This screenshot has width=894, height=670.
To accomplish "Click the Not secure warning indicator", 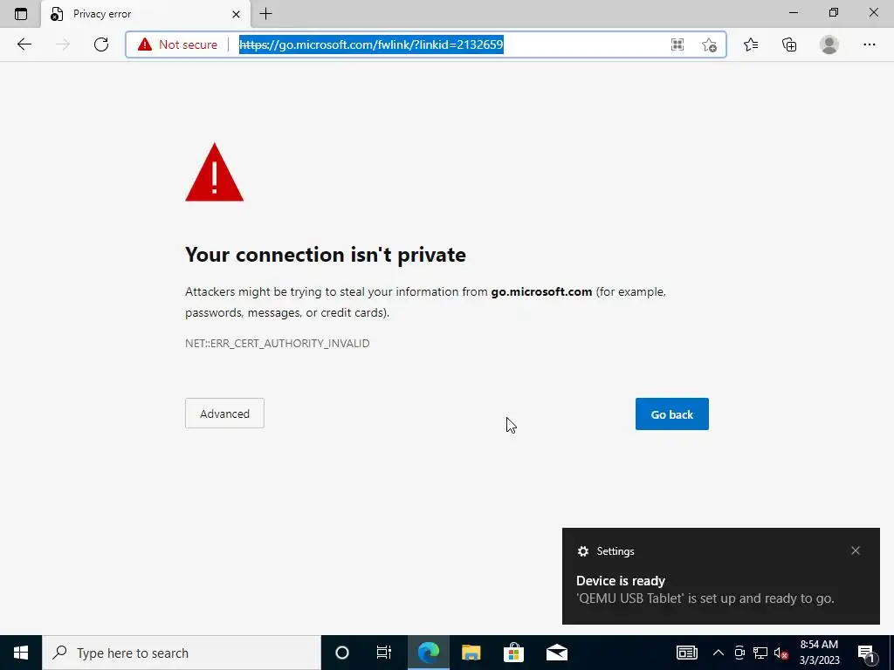I will pyautogui.click(x=178, y=44).
